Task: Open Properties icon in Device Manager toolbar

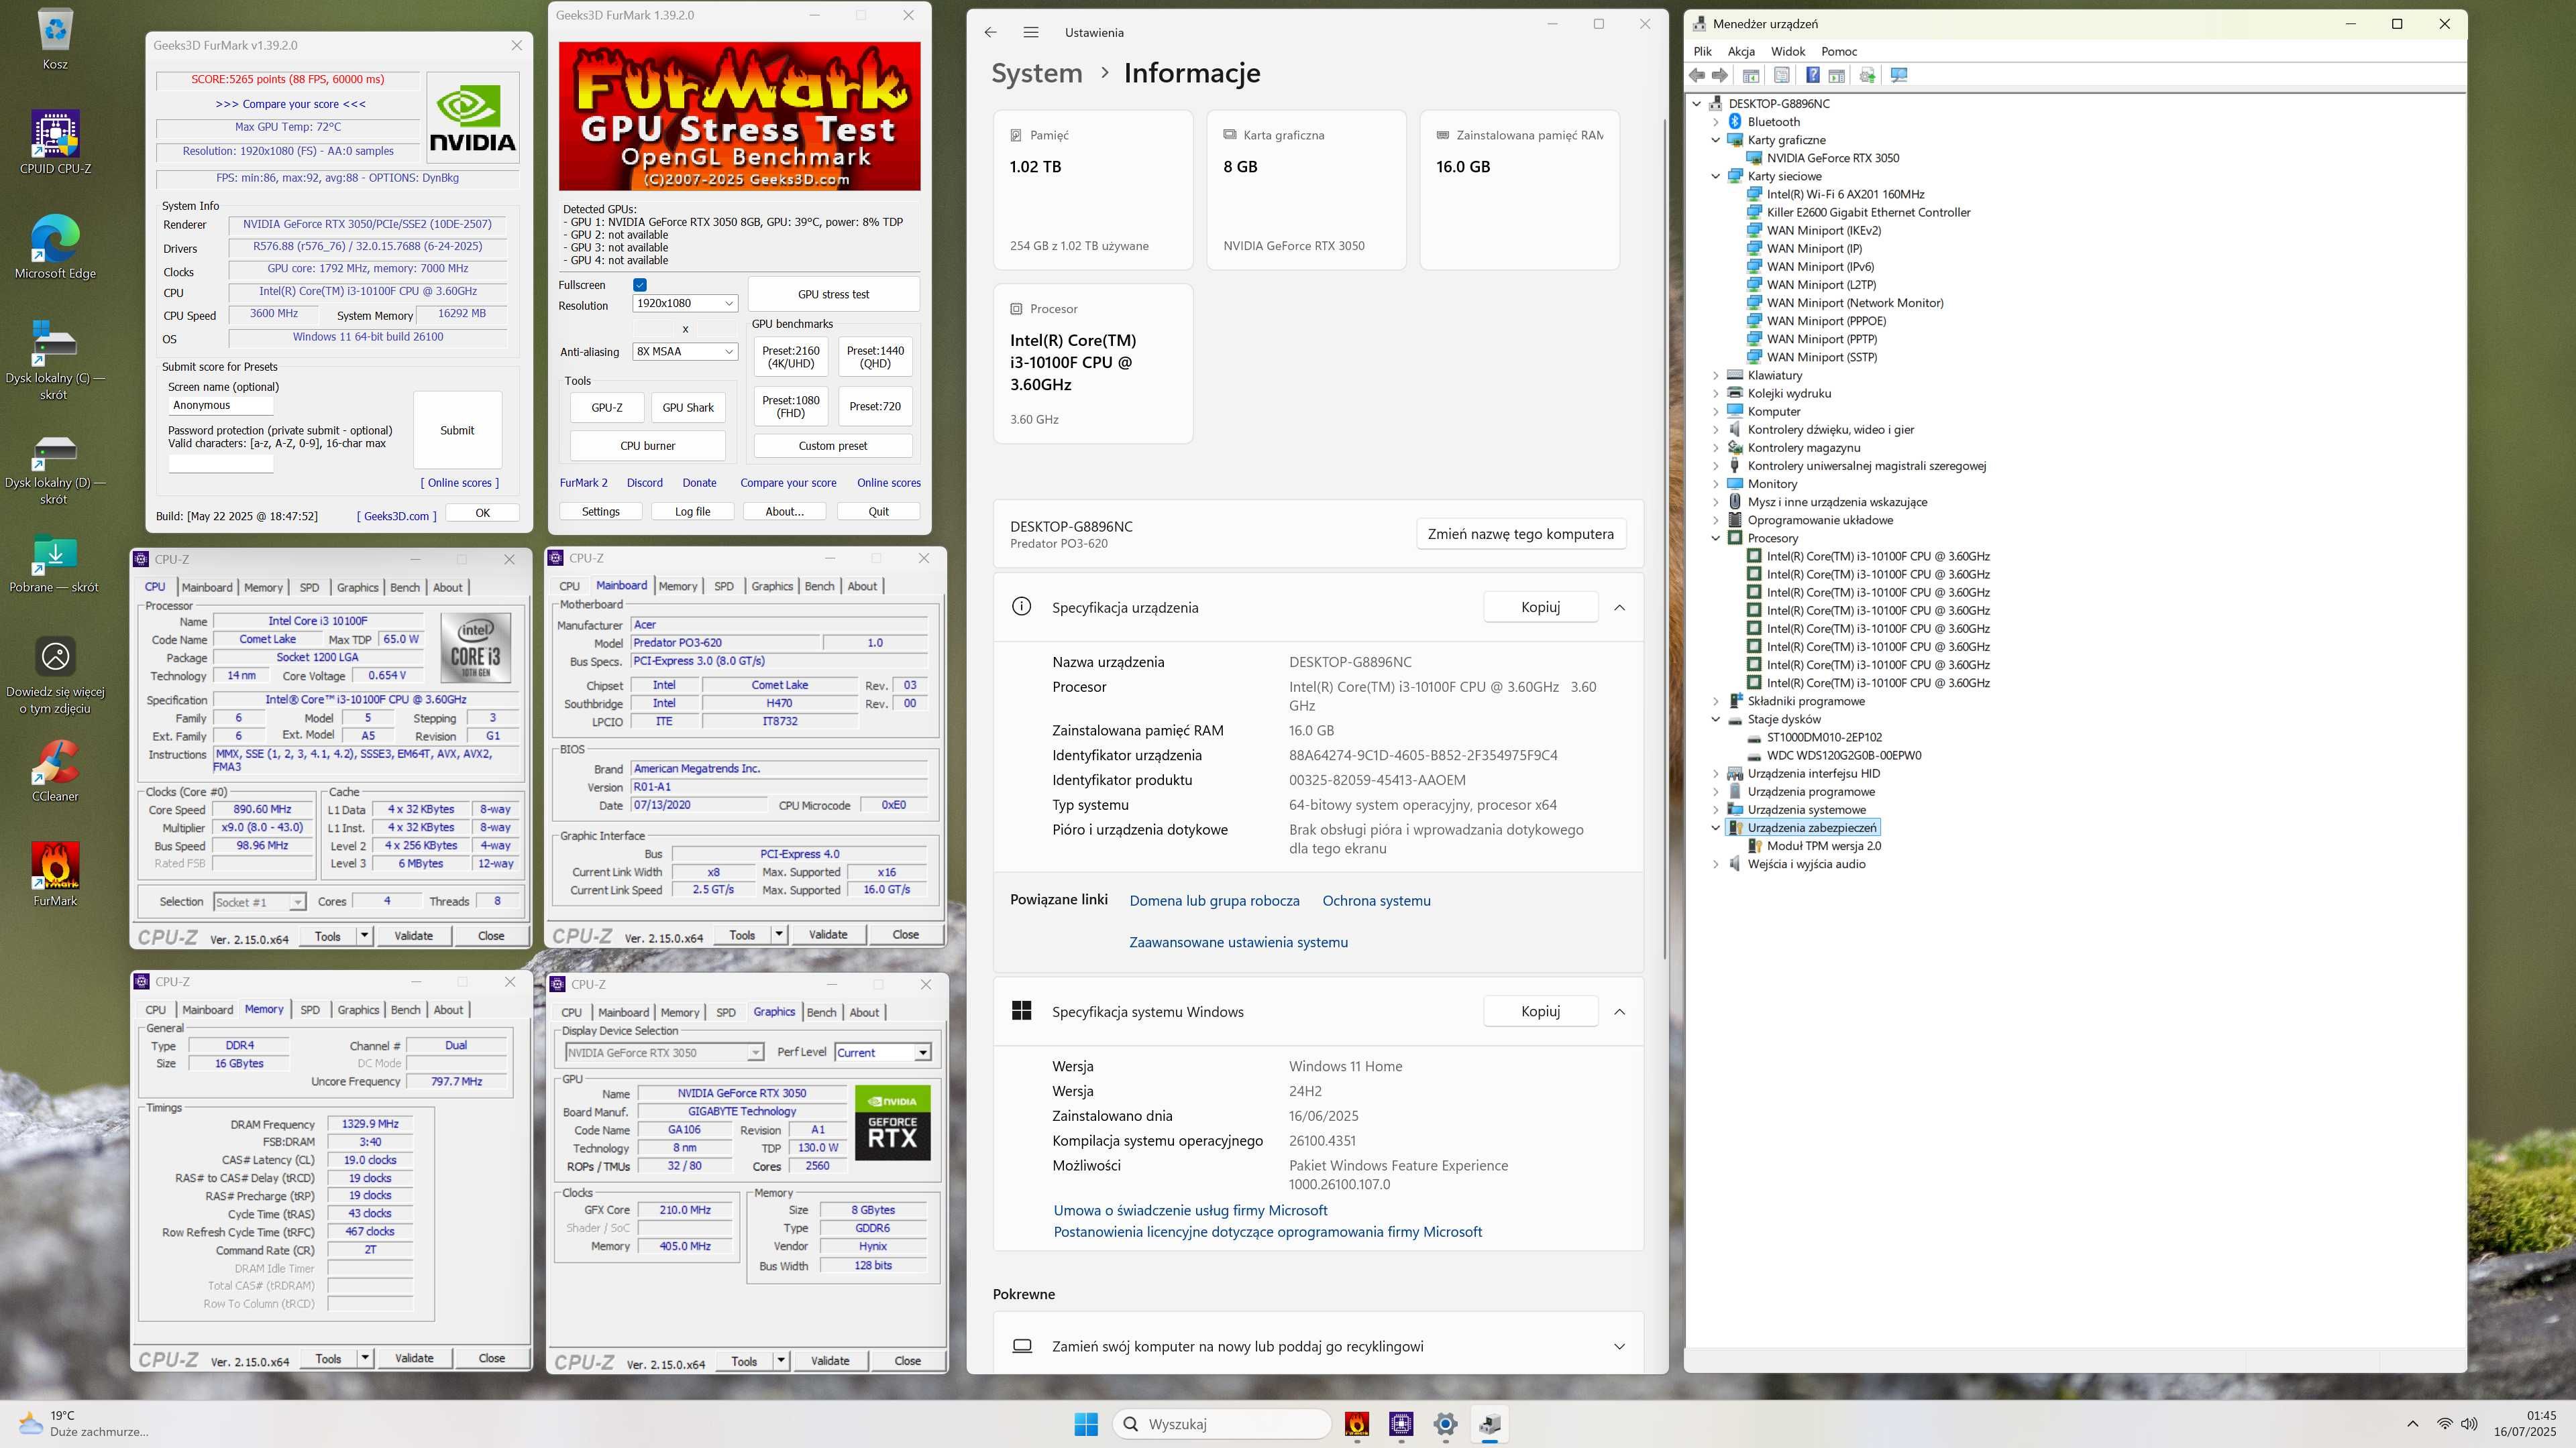Action: coord(1781,76)
